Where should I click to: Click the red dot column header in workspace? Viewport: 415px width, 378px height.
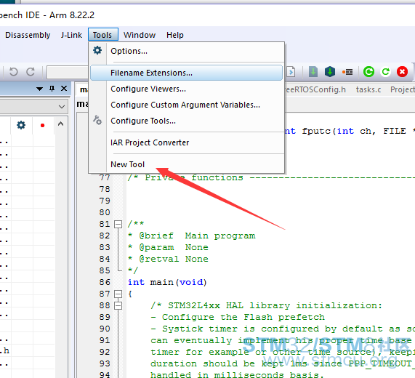pos(42,126)
